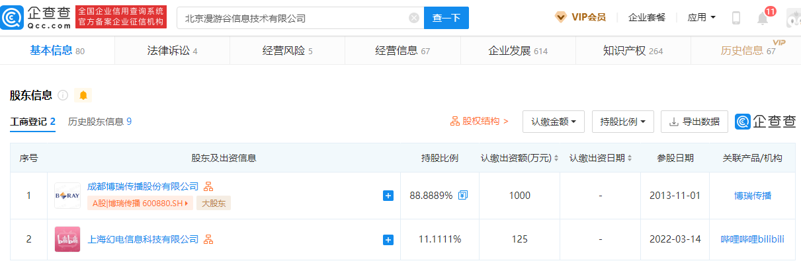
Task: Click the mobile phone icon in header
Action: pyautogui.click(x=736, y=18)
